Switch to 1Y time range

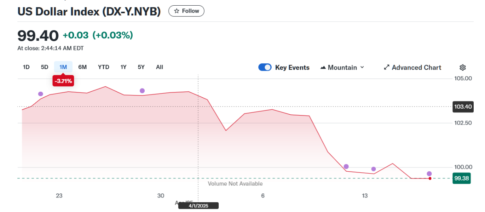click(x=123, y=67)
